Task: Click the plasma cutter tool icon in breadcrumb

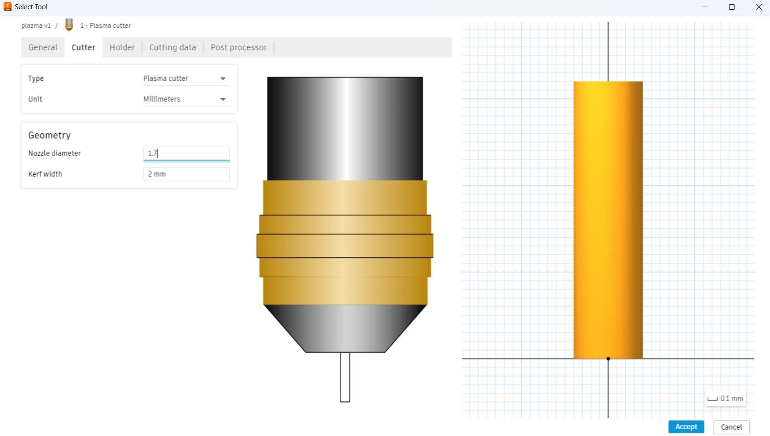Action: pos(69,25)
